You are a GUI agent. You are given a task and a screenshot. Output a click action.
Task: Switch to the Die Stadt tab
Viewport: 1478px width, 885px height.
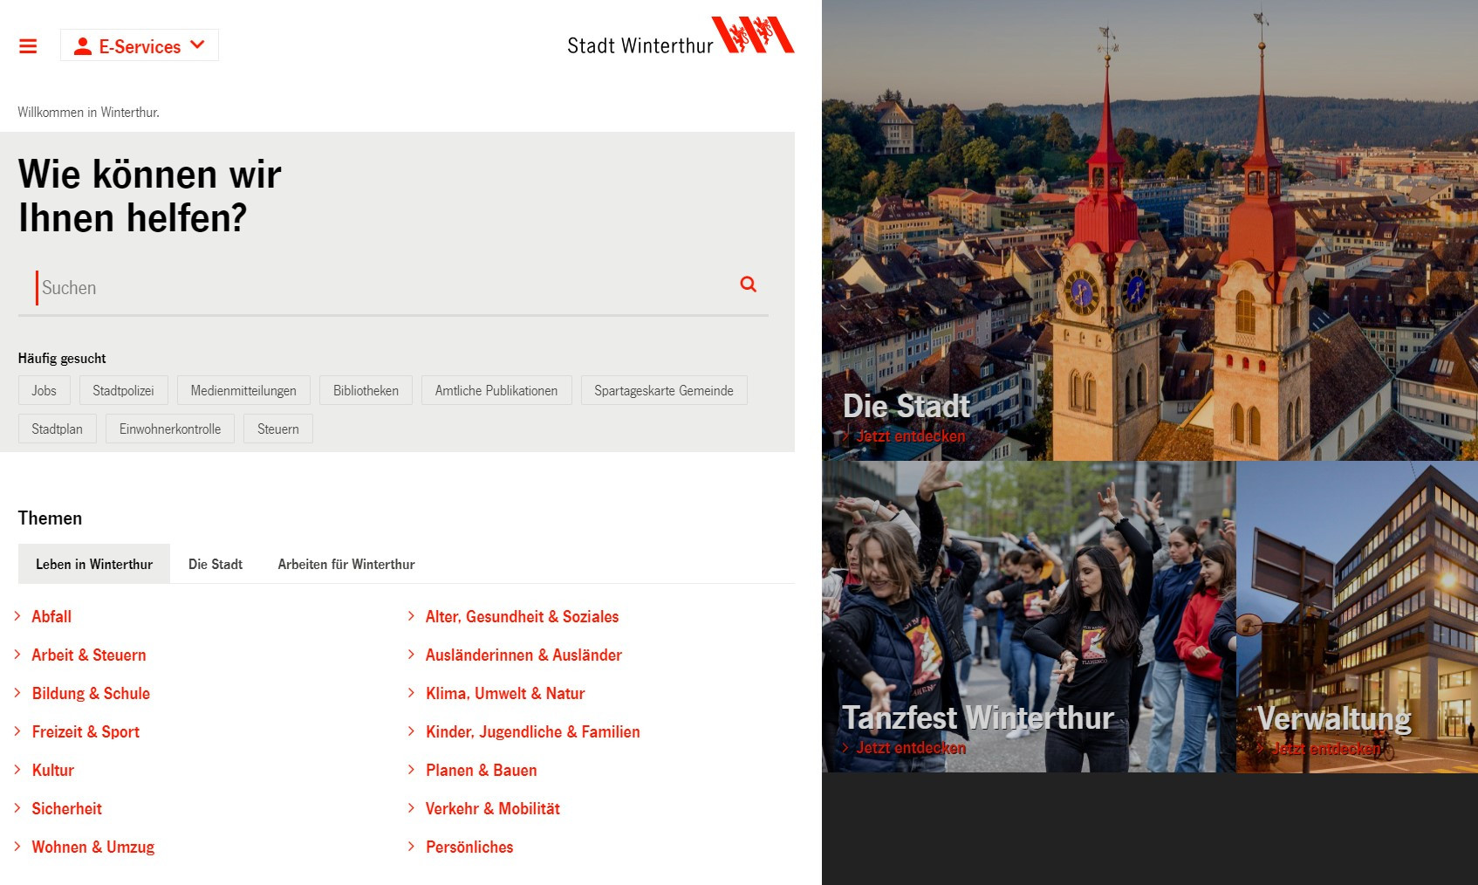point(216,565)
